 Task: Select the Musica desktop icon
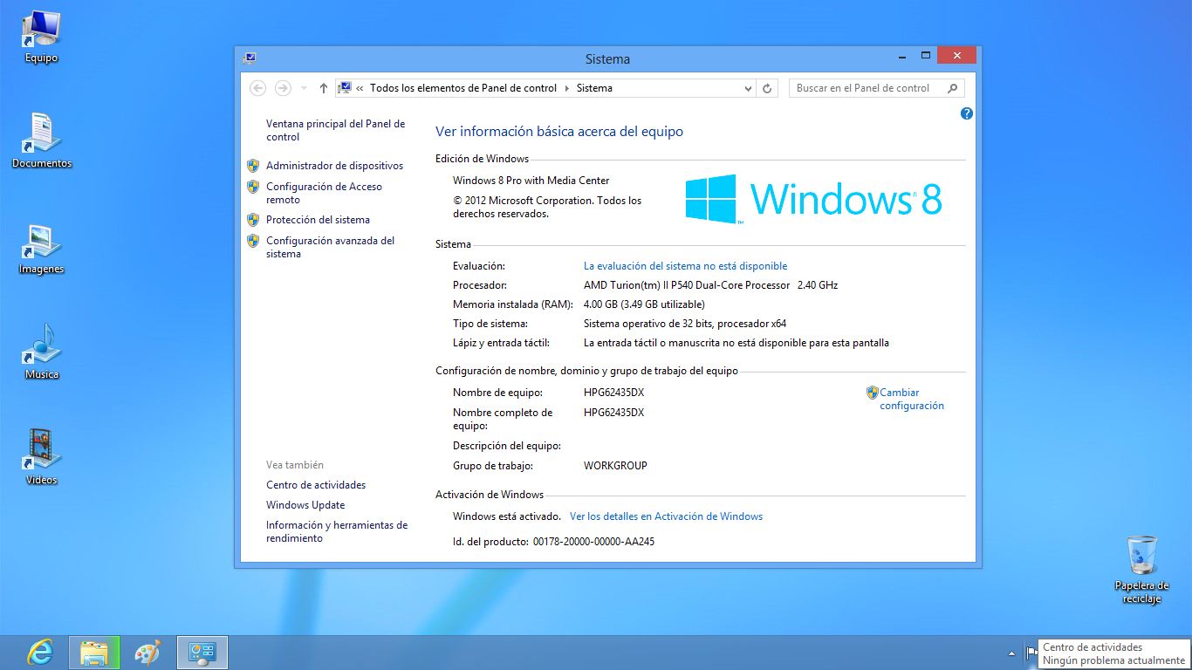[x=41, y=351]
